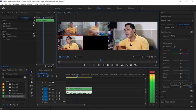196x110 pixels.
Task: Reset the Volume effect
Action: [34, 34]
